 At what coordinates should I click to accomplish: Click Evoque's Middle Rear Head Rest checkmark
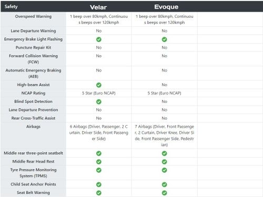coord(164,162)
